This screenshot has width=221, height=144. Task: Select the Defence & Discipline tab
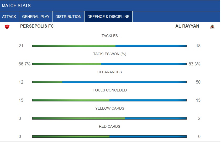(108, 17)
